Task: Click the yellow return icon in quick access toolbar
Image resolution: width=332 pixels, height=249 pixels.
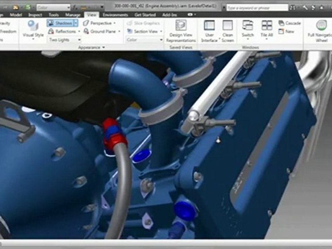Action: (16, 7)
